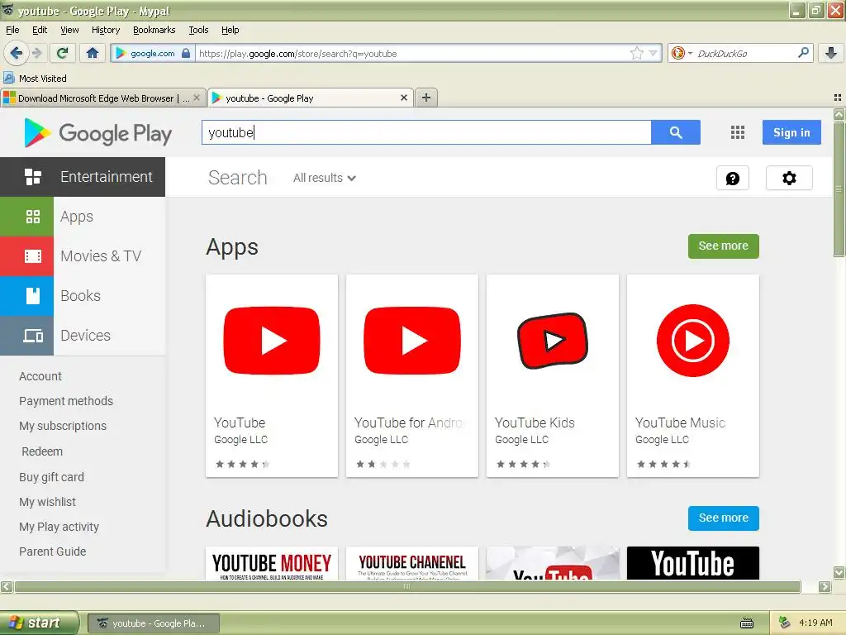Open Buy gift card link
Image resolution: width=846 pixels, height=635 pixels.
pyautogui.click(x=51, y=477)
